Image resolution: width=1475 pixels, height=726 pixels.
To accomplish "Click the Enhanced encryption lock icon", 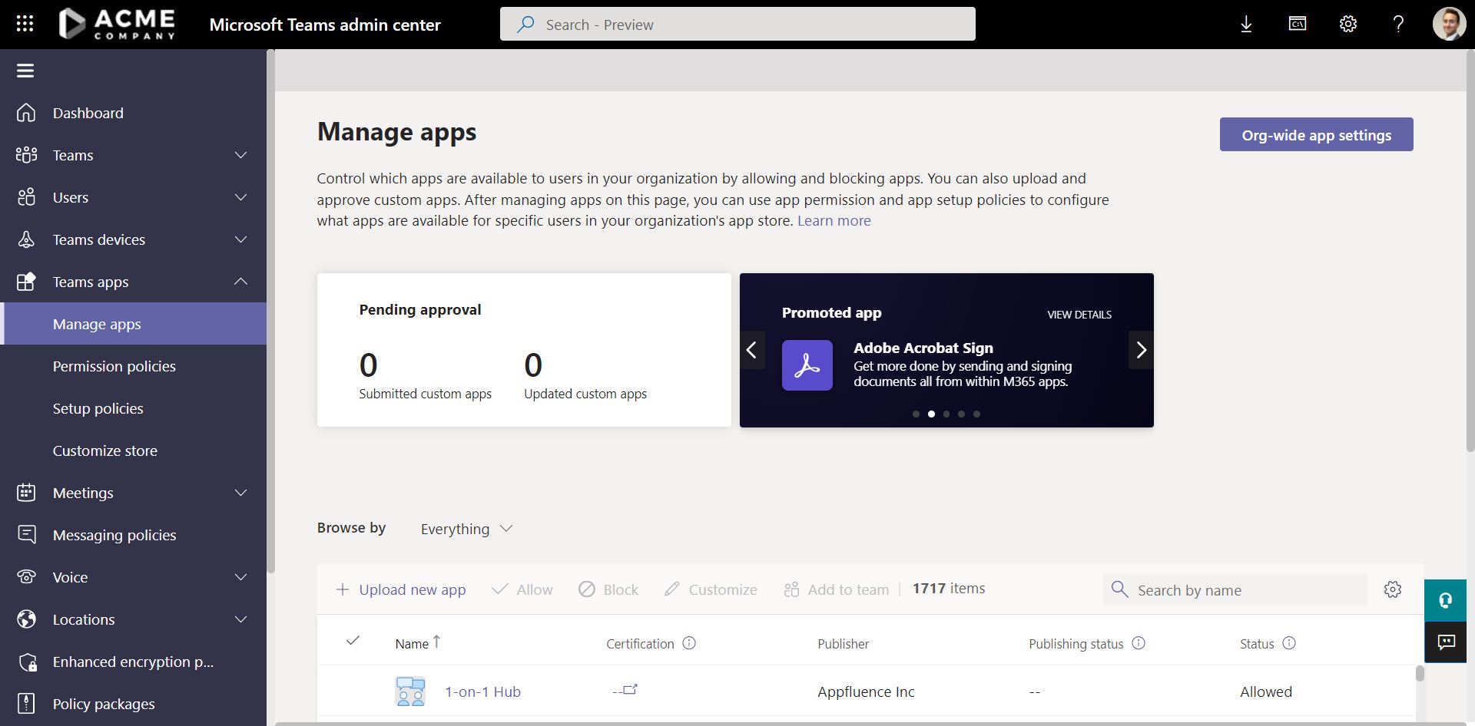I will (x=28, y=662).
